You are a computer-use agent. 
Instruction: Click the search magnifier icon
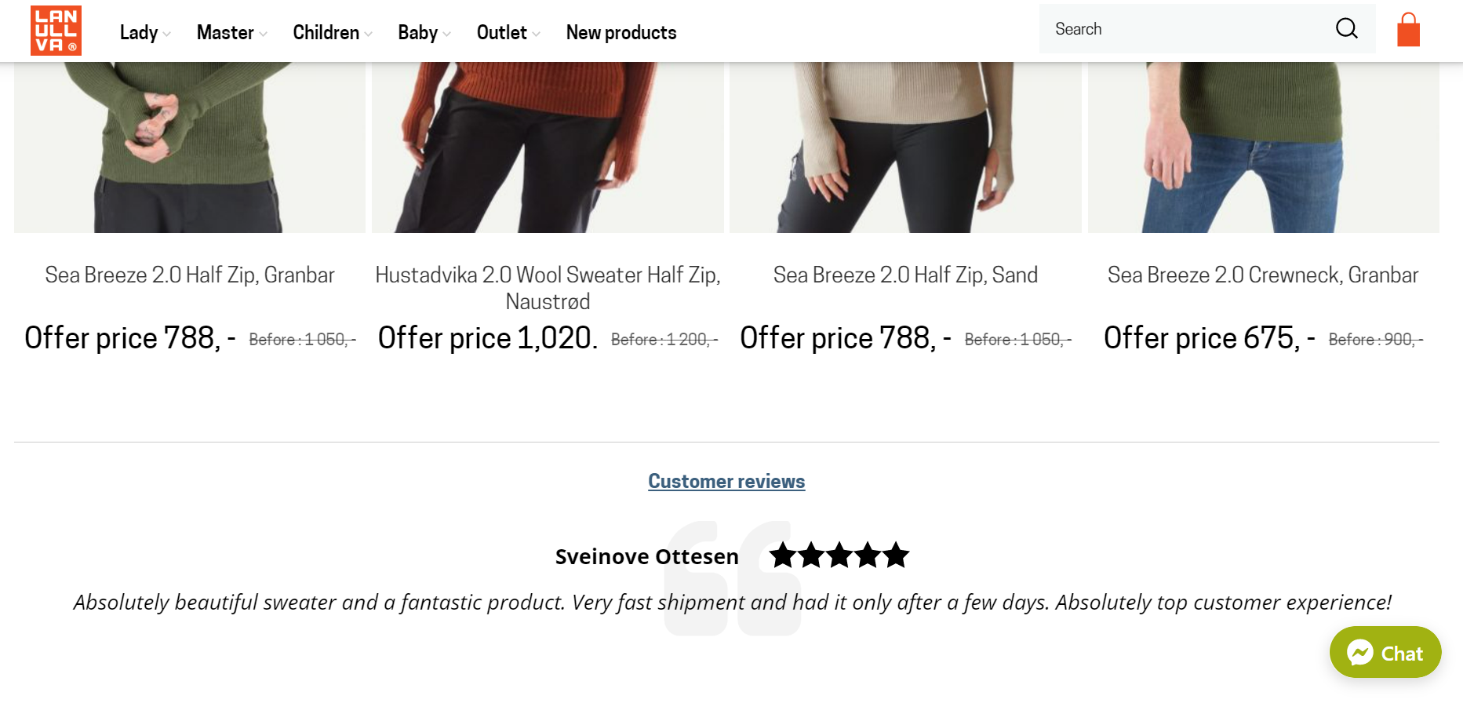(x=1346, y=29)
